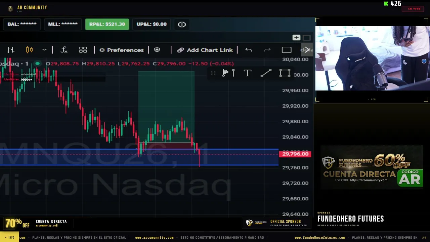Click the 29,720.00 price axis label

click(295, 183)
